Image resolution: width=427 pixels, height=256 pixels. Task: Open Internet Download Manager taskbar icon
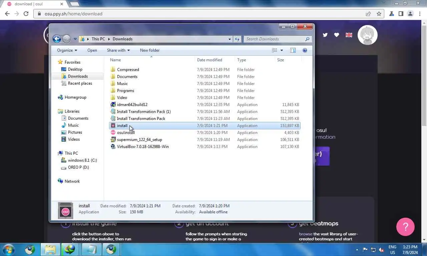click(70, 249)
